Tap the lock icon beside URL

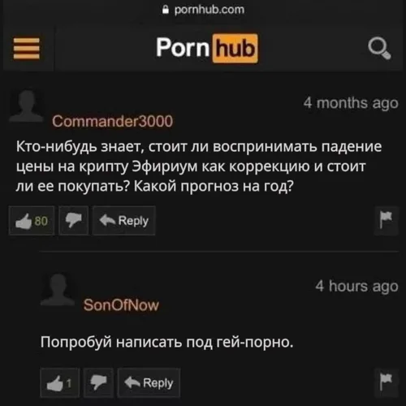166,10
